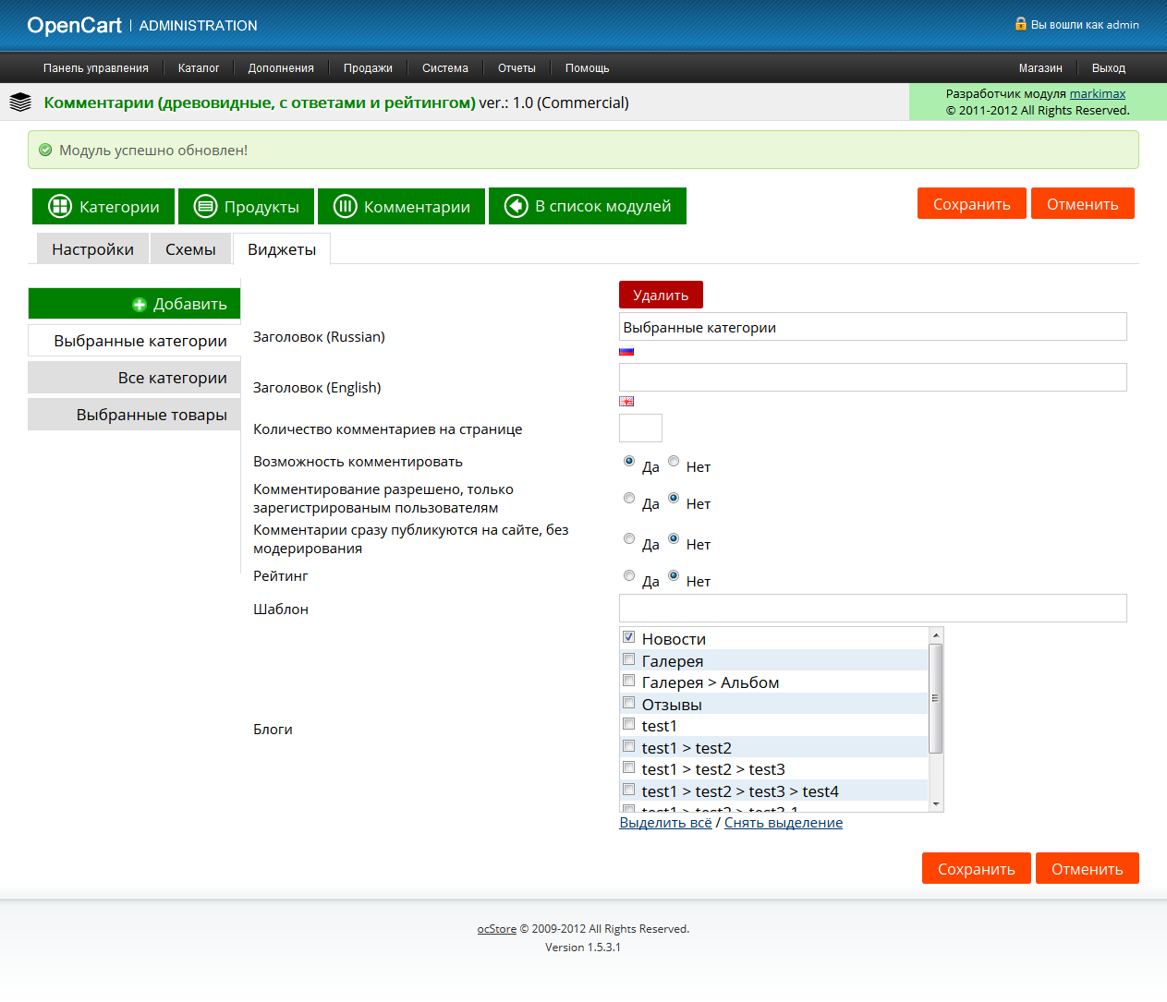Image resolution: width=1167 pixels, height=1002 pixels.
Task: Click the English flag icon
Action: (x=626, y=402)
